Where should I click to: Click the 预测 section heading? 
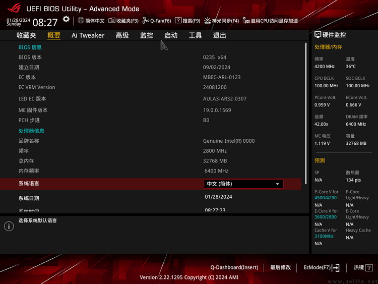pos(320,160)
